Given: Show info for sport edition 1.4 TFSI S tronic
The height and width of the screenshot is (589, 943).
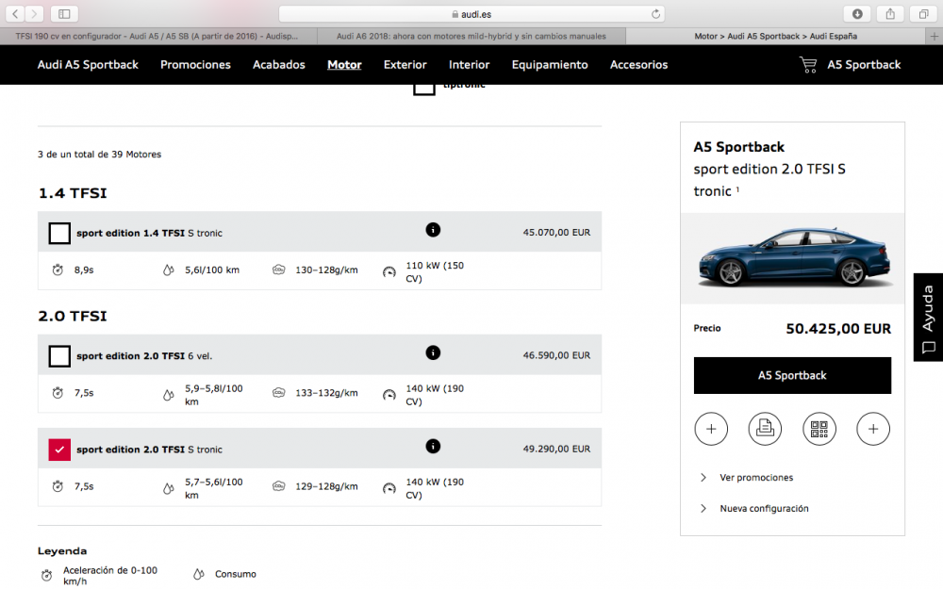Looking at the screenshot, I should tap(433, 230).
